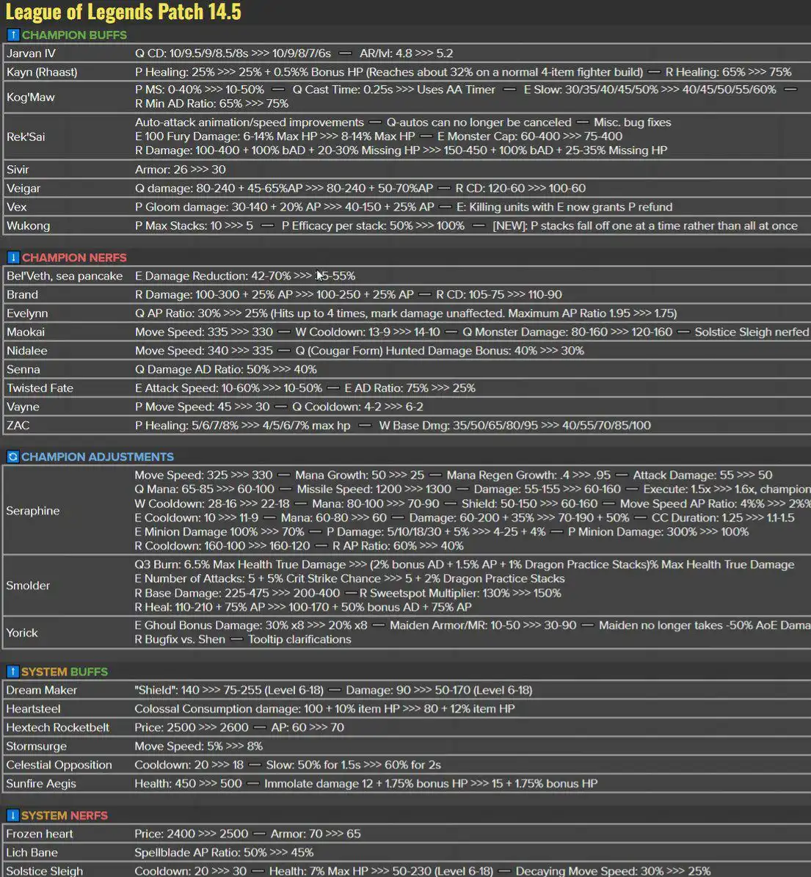Select the "SYSTEM NERFS" section heading

tap(65, 815)
